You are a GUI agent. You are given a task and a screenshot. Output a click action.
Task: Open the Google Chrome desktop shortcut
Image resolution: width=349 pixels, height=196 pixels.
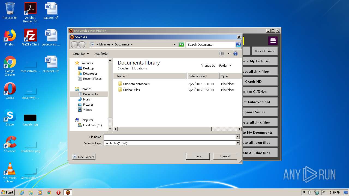[10, 66]
